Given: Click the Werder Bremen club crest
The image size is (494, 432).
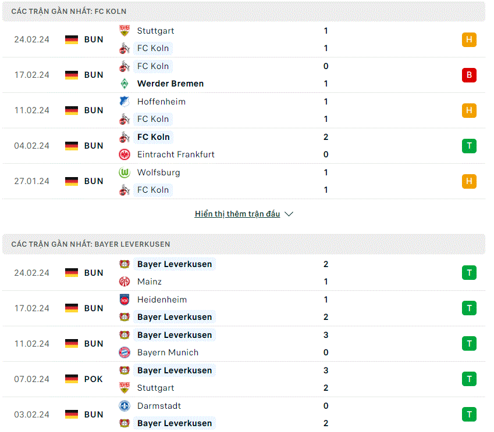Looking at the screenshot, I should [125, 84].
